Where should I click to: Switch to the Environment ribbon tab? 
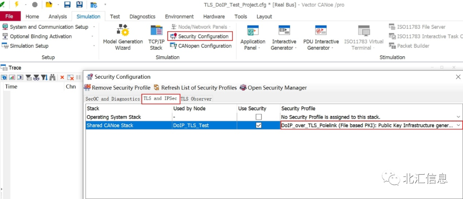pyautogui.click(x=179, y=17)
